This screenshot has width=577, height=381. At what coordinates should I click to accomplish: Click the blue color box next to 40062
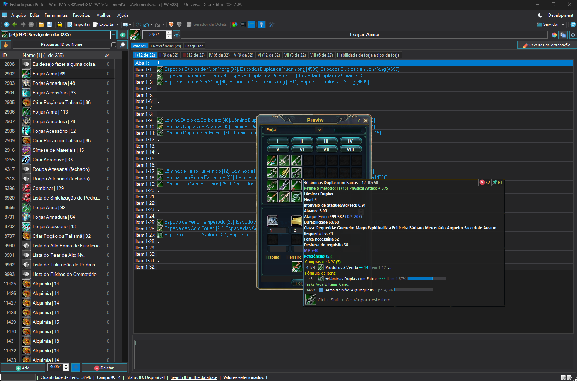[x=76, y=368]
